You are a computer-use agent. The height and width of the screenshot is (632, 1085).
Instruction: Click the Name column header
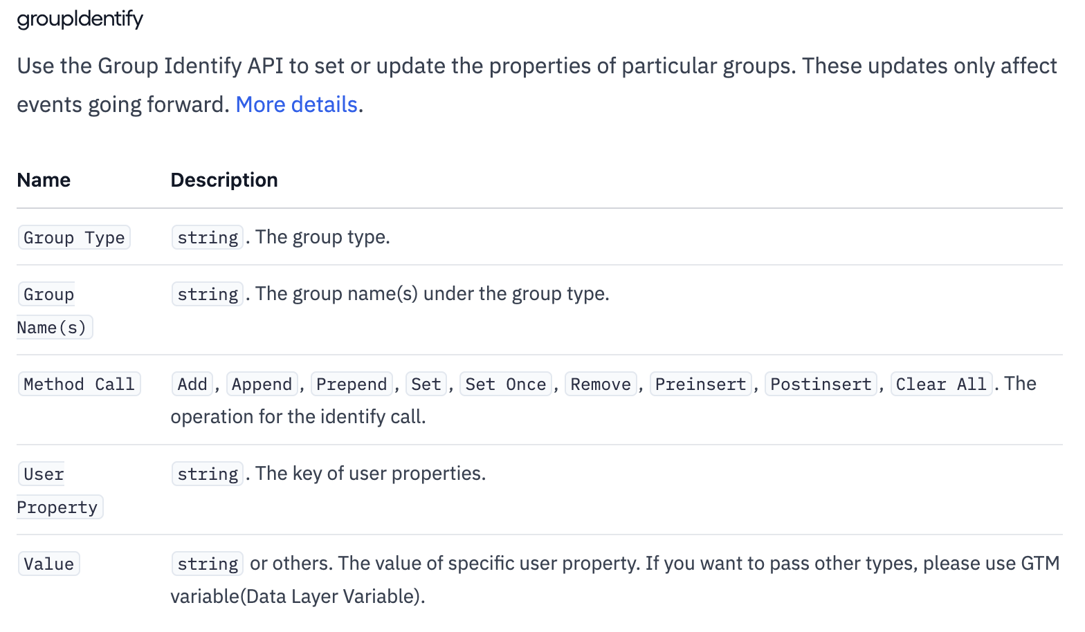(x=44, y=180)
